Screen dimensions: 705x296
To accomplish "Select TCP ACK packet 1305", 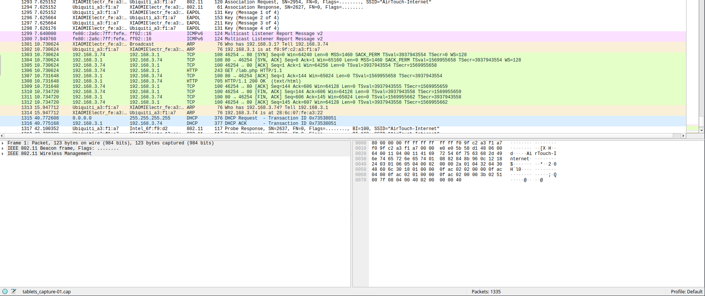I will 343,65.
